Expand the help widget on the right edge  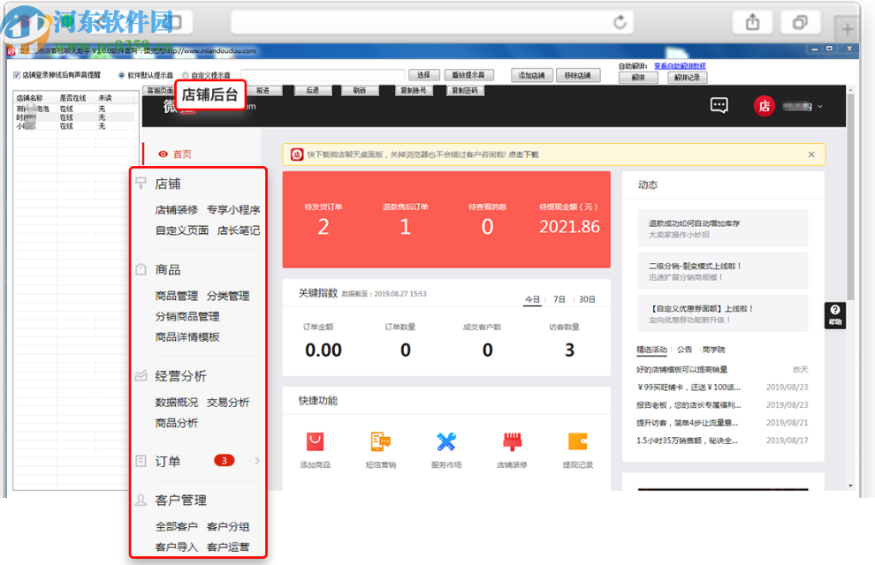click(x=834, y=314)
